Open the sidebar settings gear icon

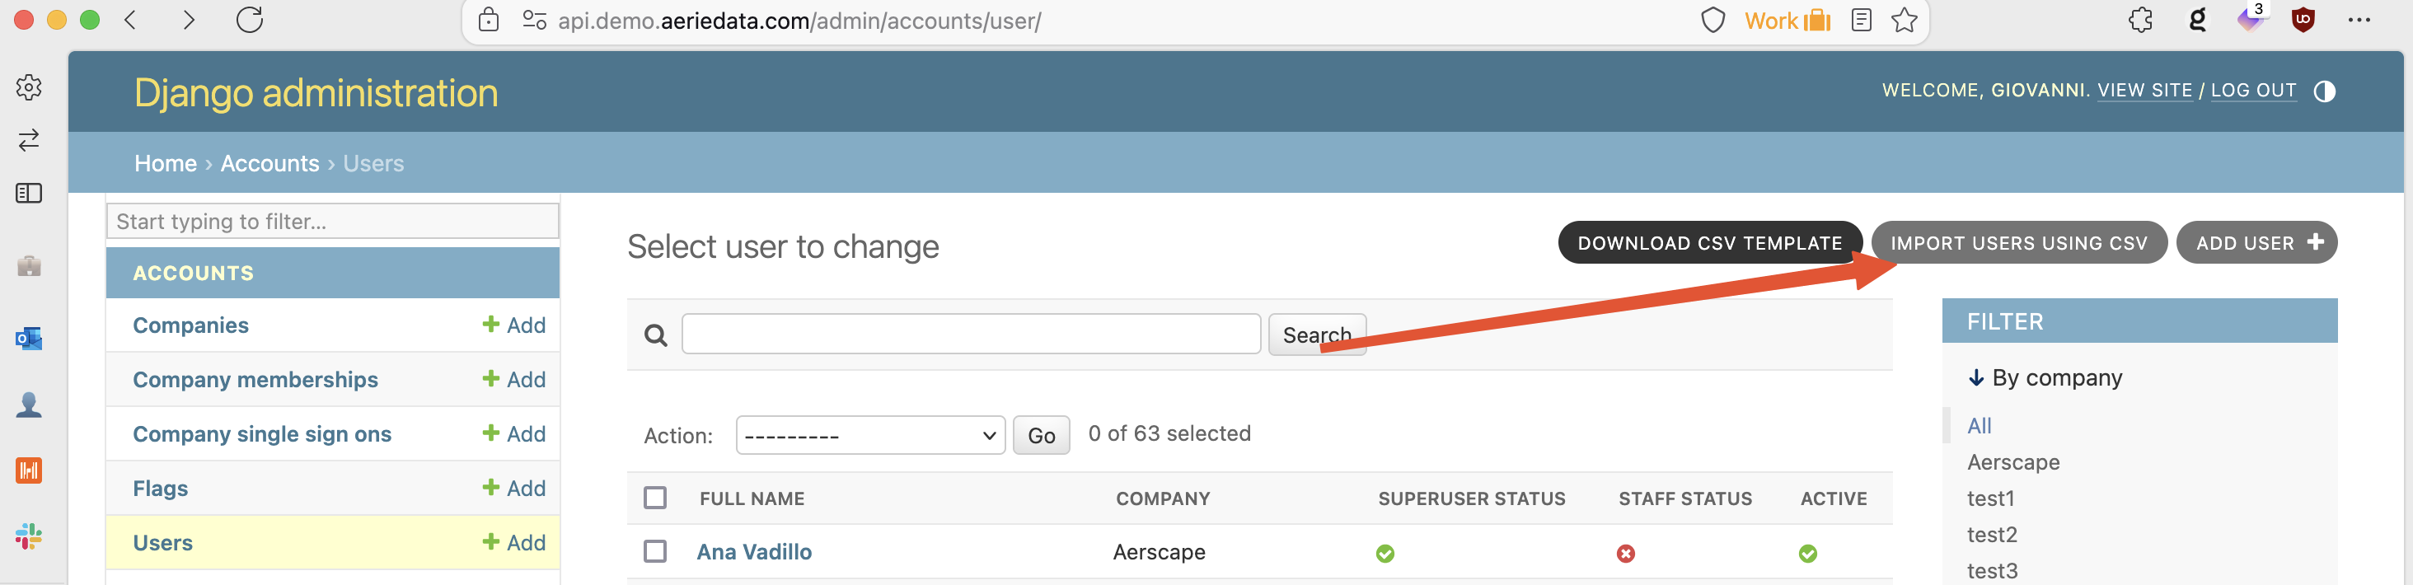click(29, 87)
